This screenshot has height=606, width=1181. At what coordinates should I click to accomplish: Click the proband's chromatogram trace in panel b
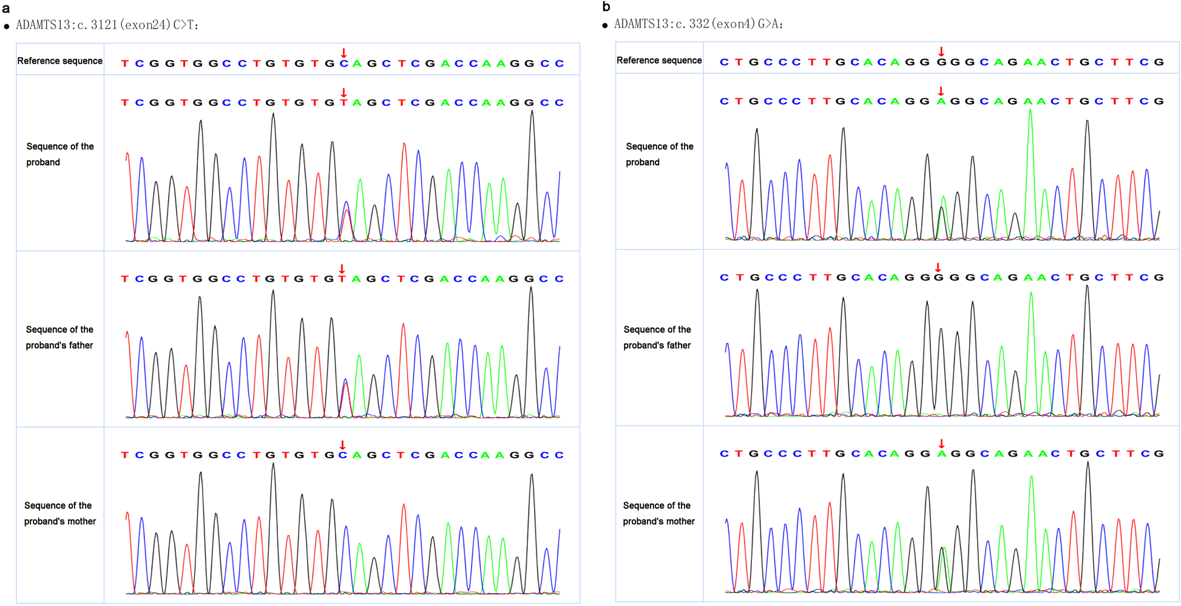click(942, 175)
